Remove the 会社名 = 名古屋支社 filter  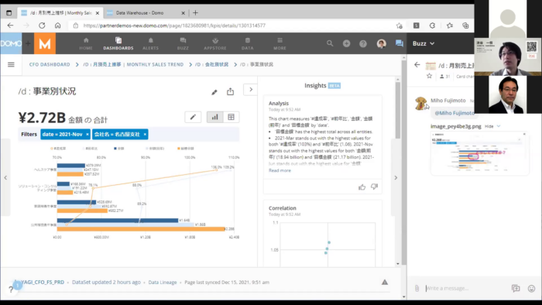[x=145, y=135]
